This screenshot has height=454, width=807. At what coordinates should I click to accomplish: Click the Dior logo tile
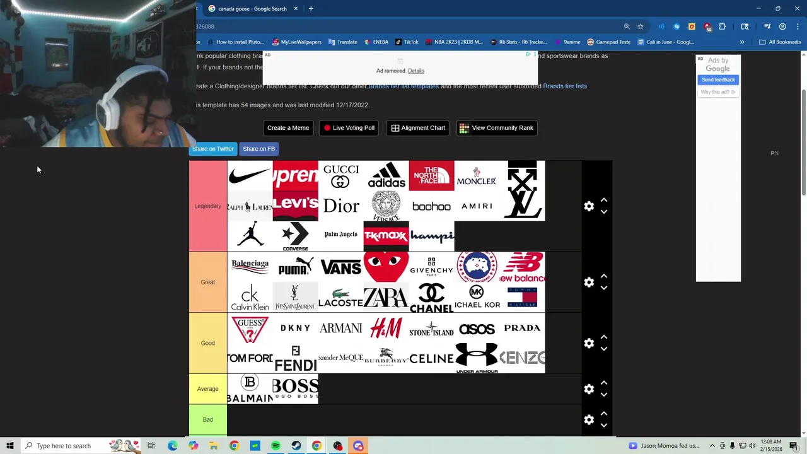(340, 206)
